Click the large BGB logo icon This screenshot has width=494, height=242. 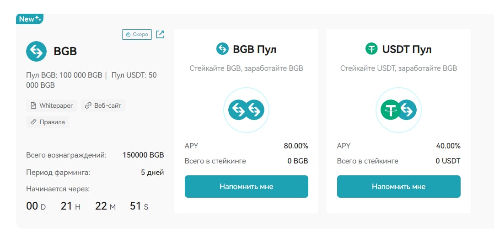tap(36, 51)
